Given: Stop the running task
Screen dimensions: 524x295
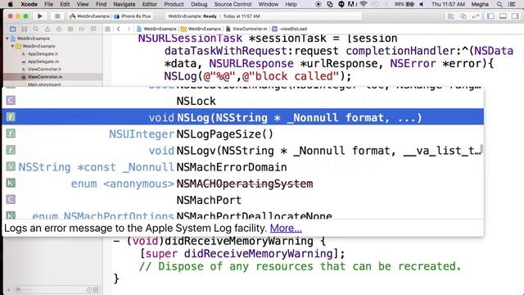Looking at the screenshot, I should pos(57,16).
